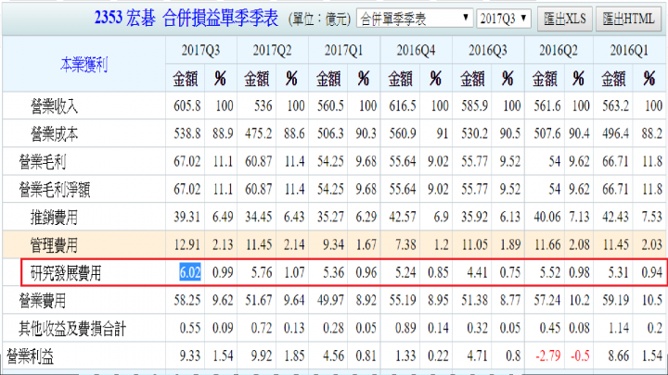Click the 560.9 cost value for 2016Q4

402,133
